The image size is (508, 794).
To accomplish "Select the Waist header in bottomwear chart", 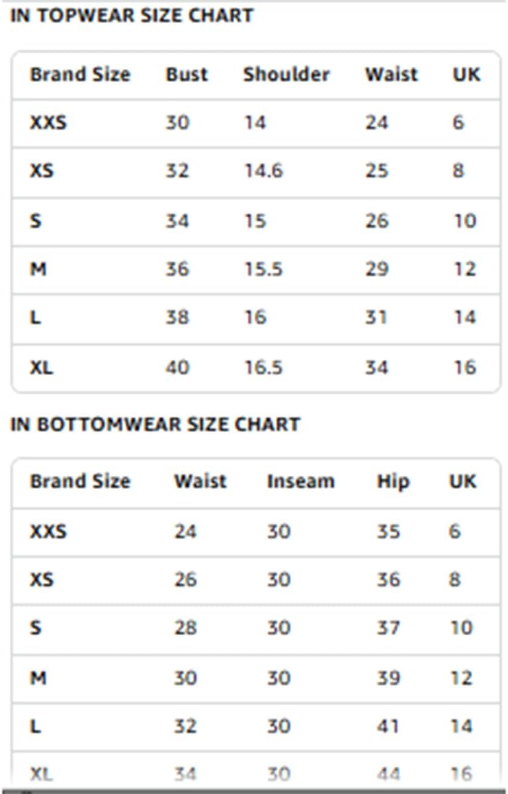I will (200, 481).
